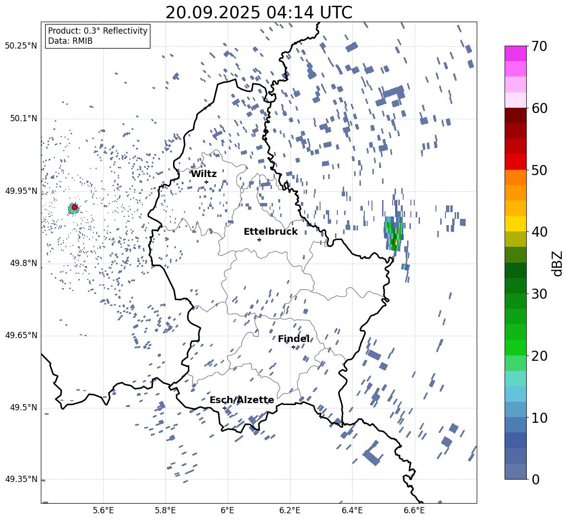Click the Product: 0.3° Reflectivity text
Image resolution: width=569 pixels, height=520 pixels.
98,31
